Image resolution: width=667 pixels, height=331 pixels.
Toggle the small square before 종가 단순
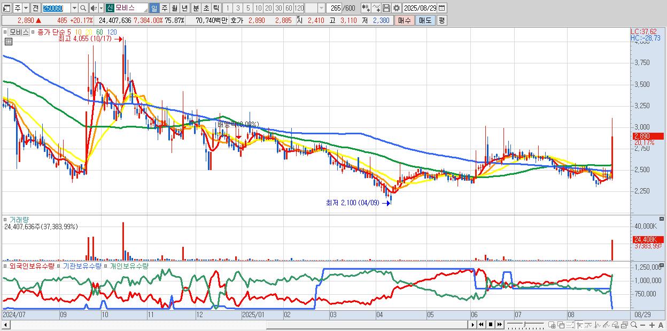pyautogui.click(x=33, y=32)
